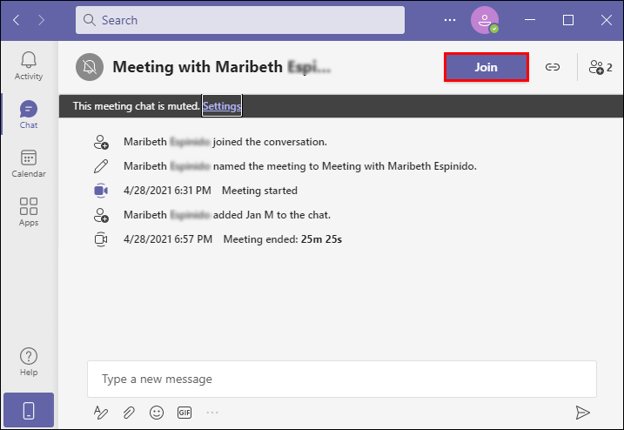Image resolution: width=624 pixels, height=430 pixels.
Task: Click the mobile device icon
Action: tap(29, 410)
